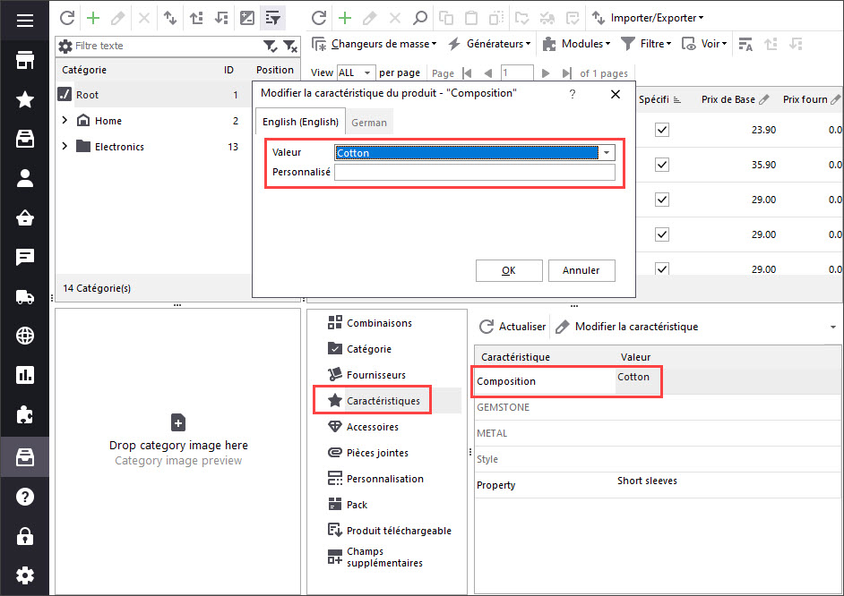
Task: Open the Valeur dropdown with Cotton
Action: pyautogui.click(x=607, y=153)
